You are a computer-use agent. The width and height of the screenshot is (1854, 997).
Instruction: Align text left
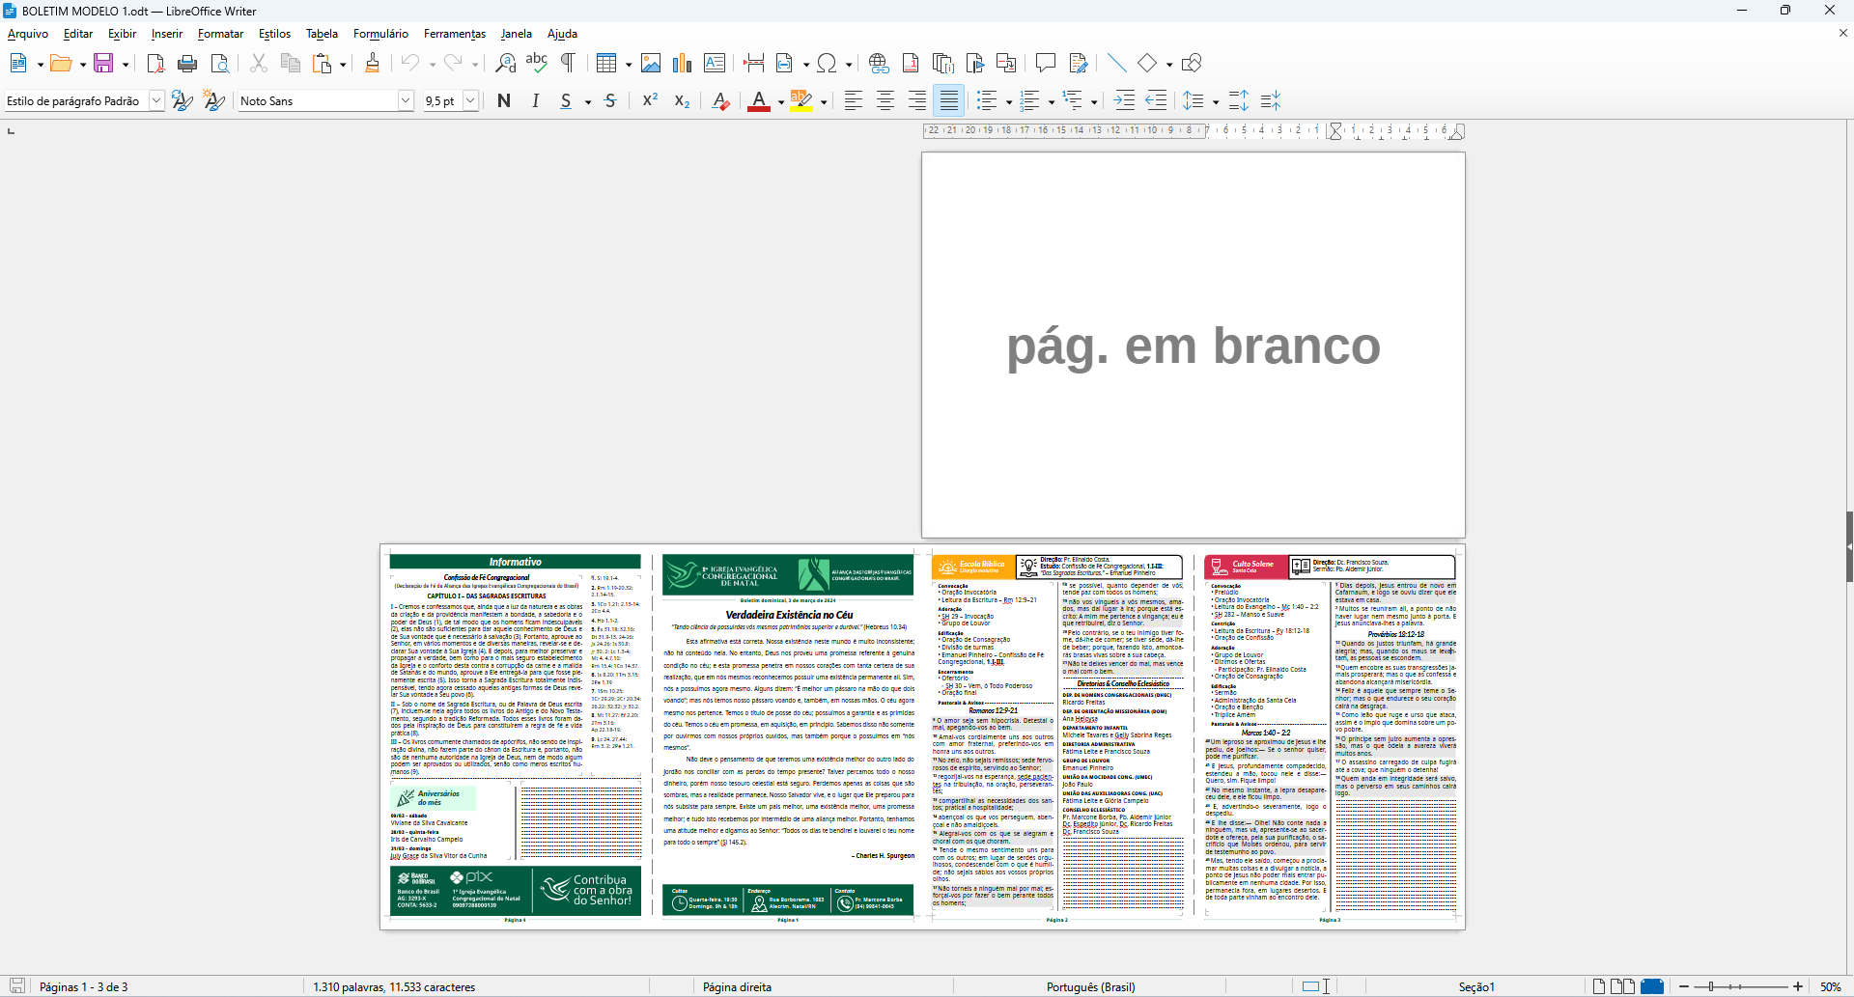854,100
